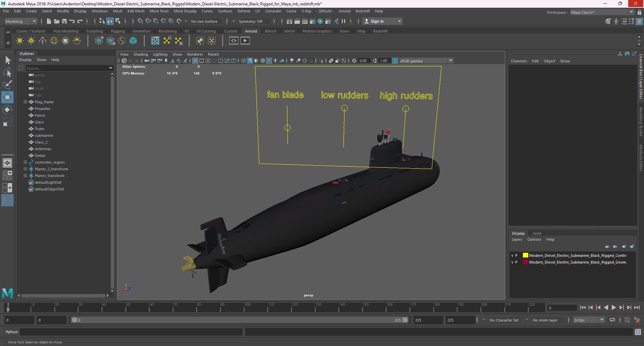The height and width of the screenshot is (346, 644).
Task: Activate the Rotate tool
Action: (x=7, y=110)
